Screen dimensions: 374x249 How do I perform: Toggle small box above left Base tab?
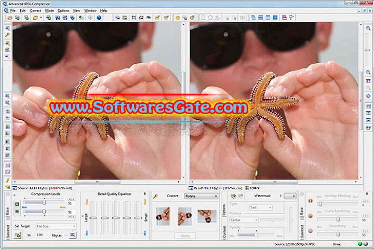[x=8, y=194]
